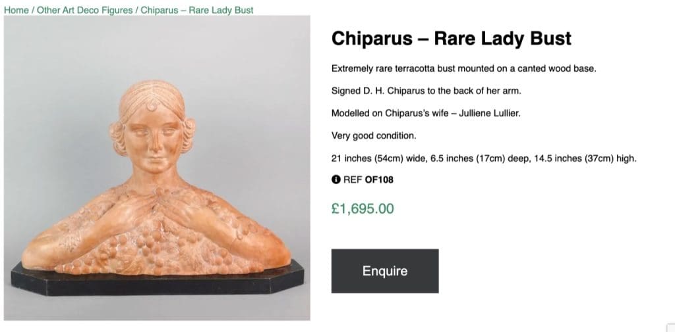This screenshot has width=675, height=332.
Task: Click the dimensions line with 21 inches
Action: [x=484, y=158]
